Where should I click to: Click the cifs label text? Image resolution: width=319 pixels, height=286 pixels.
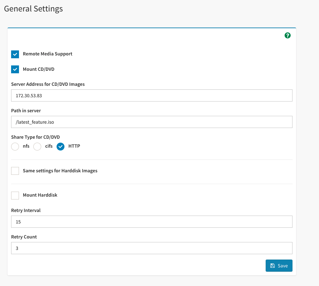click(49, 146)
